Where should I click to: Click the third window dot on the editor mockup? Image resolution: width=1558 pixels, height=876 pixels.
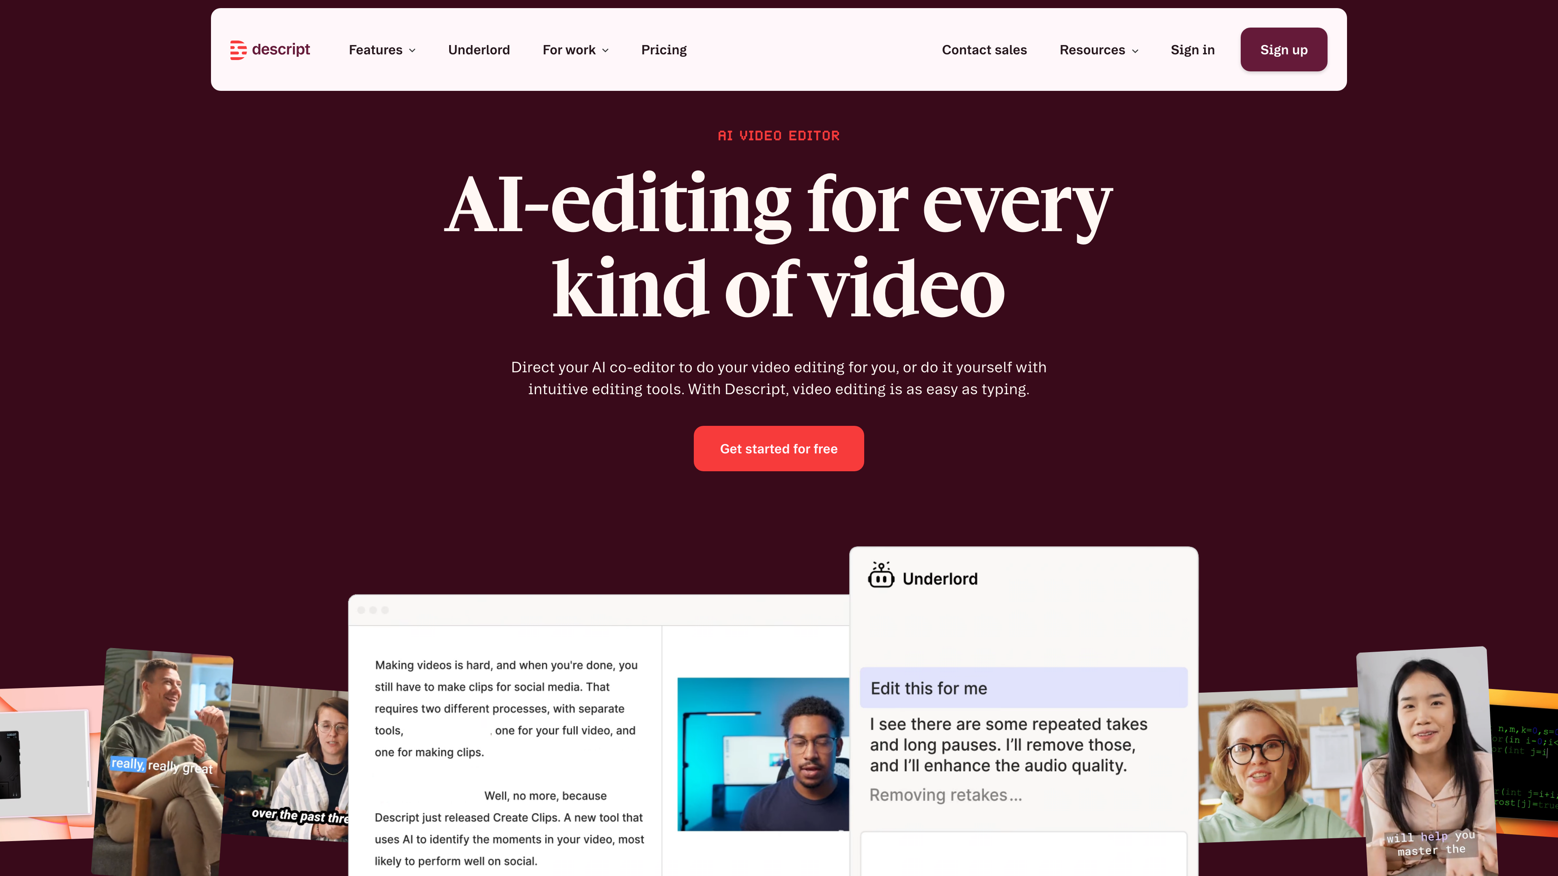point(385,611)
